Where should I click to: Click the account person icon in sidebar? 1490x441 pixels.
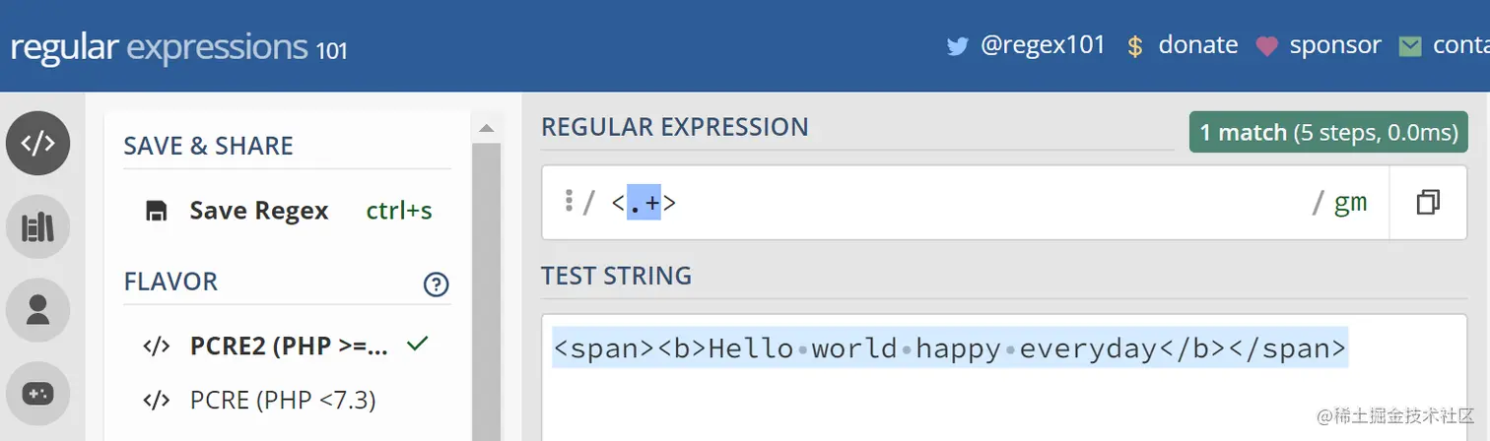[x=38, y=310]
